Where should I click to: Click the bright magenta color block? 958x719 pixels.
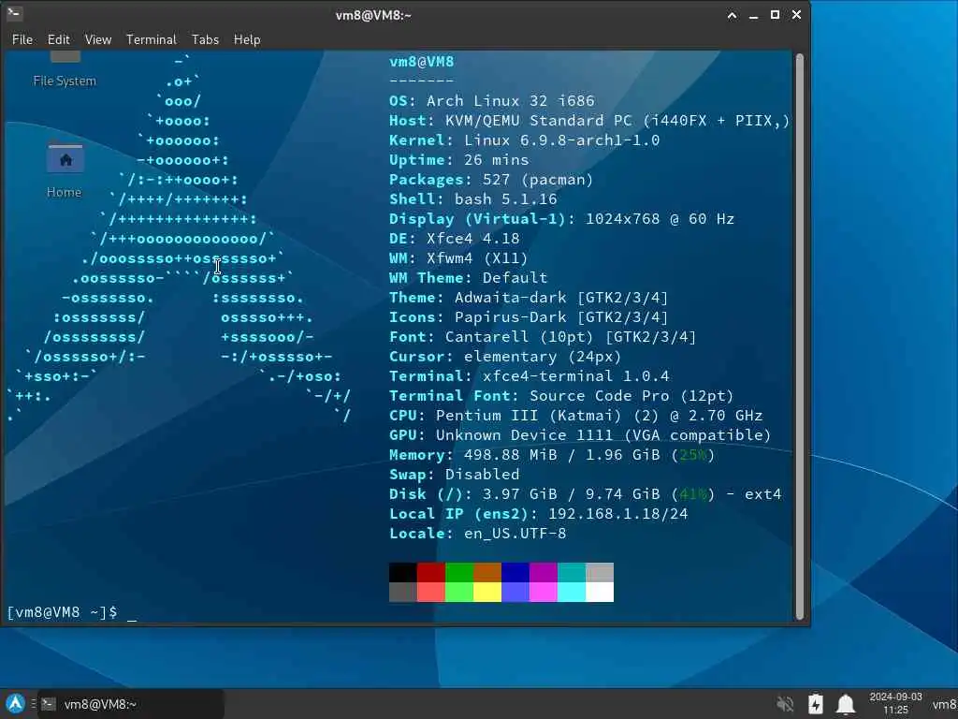[x=544, y=592]
